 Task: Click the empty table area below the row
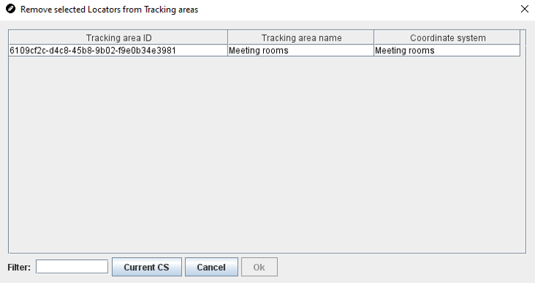pos(267,154)
